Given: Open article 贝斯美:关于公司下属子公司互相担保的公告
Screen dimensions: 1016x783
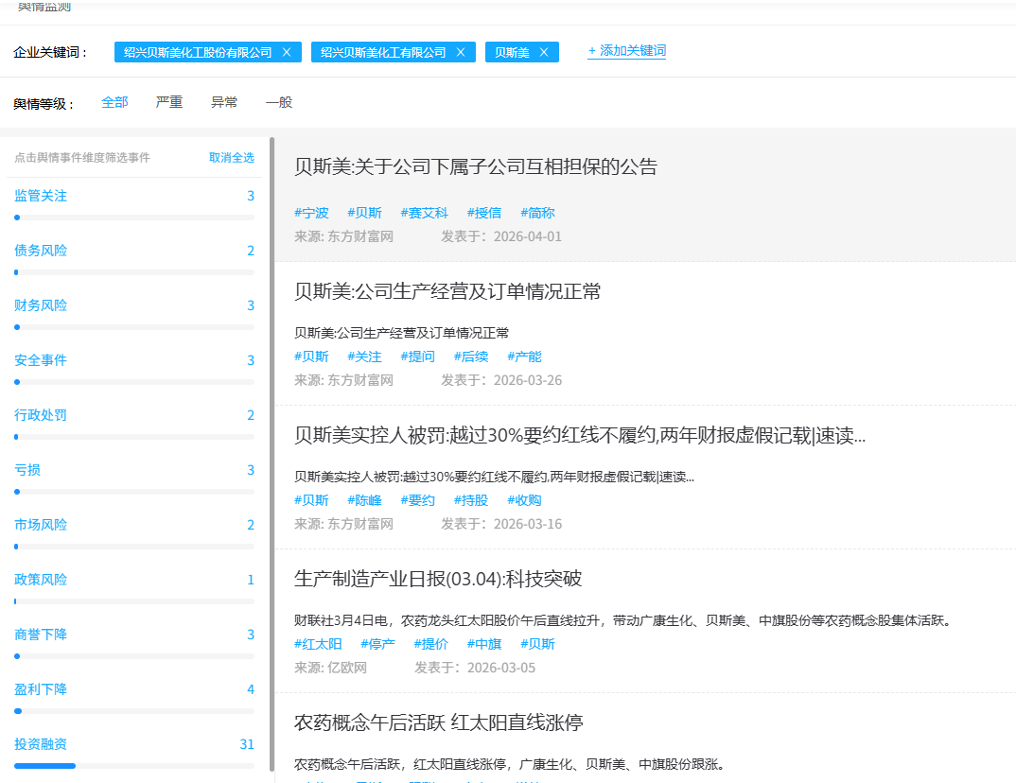Looking at the screenshot, I should [476, 167].
